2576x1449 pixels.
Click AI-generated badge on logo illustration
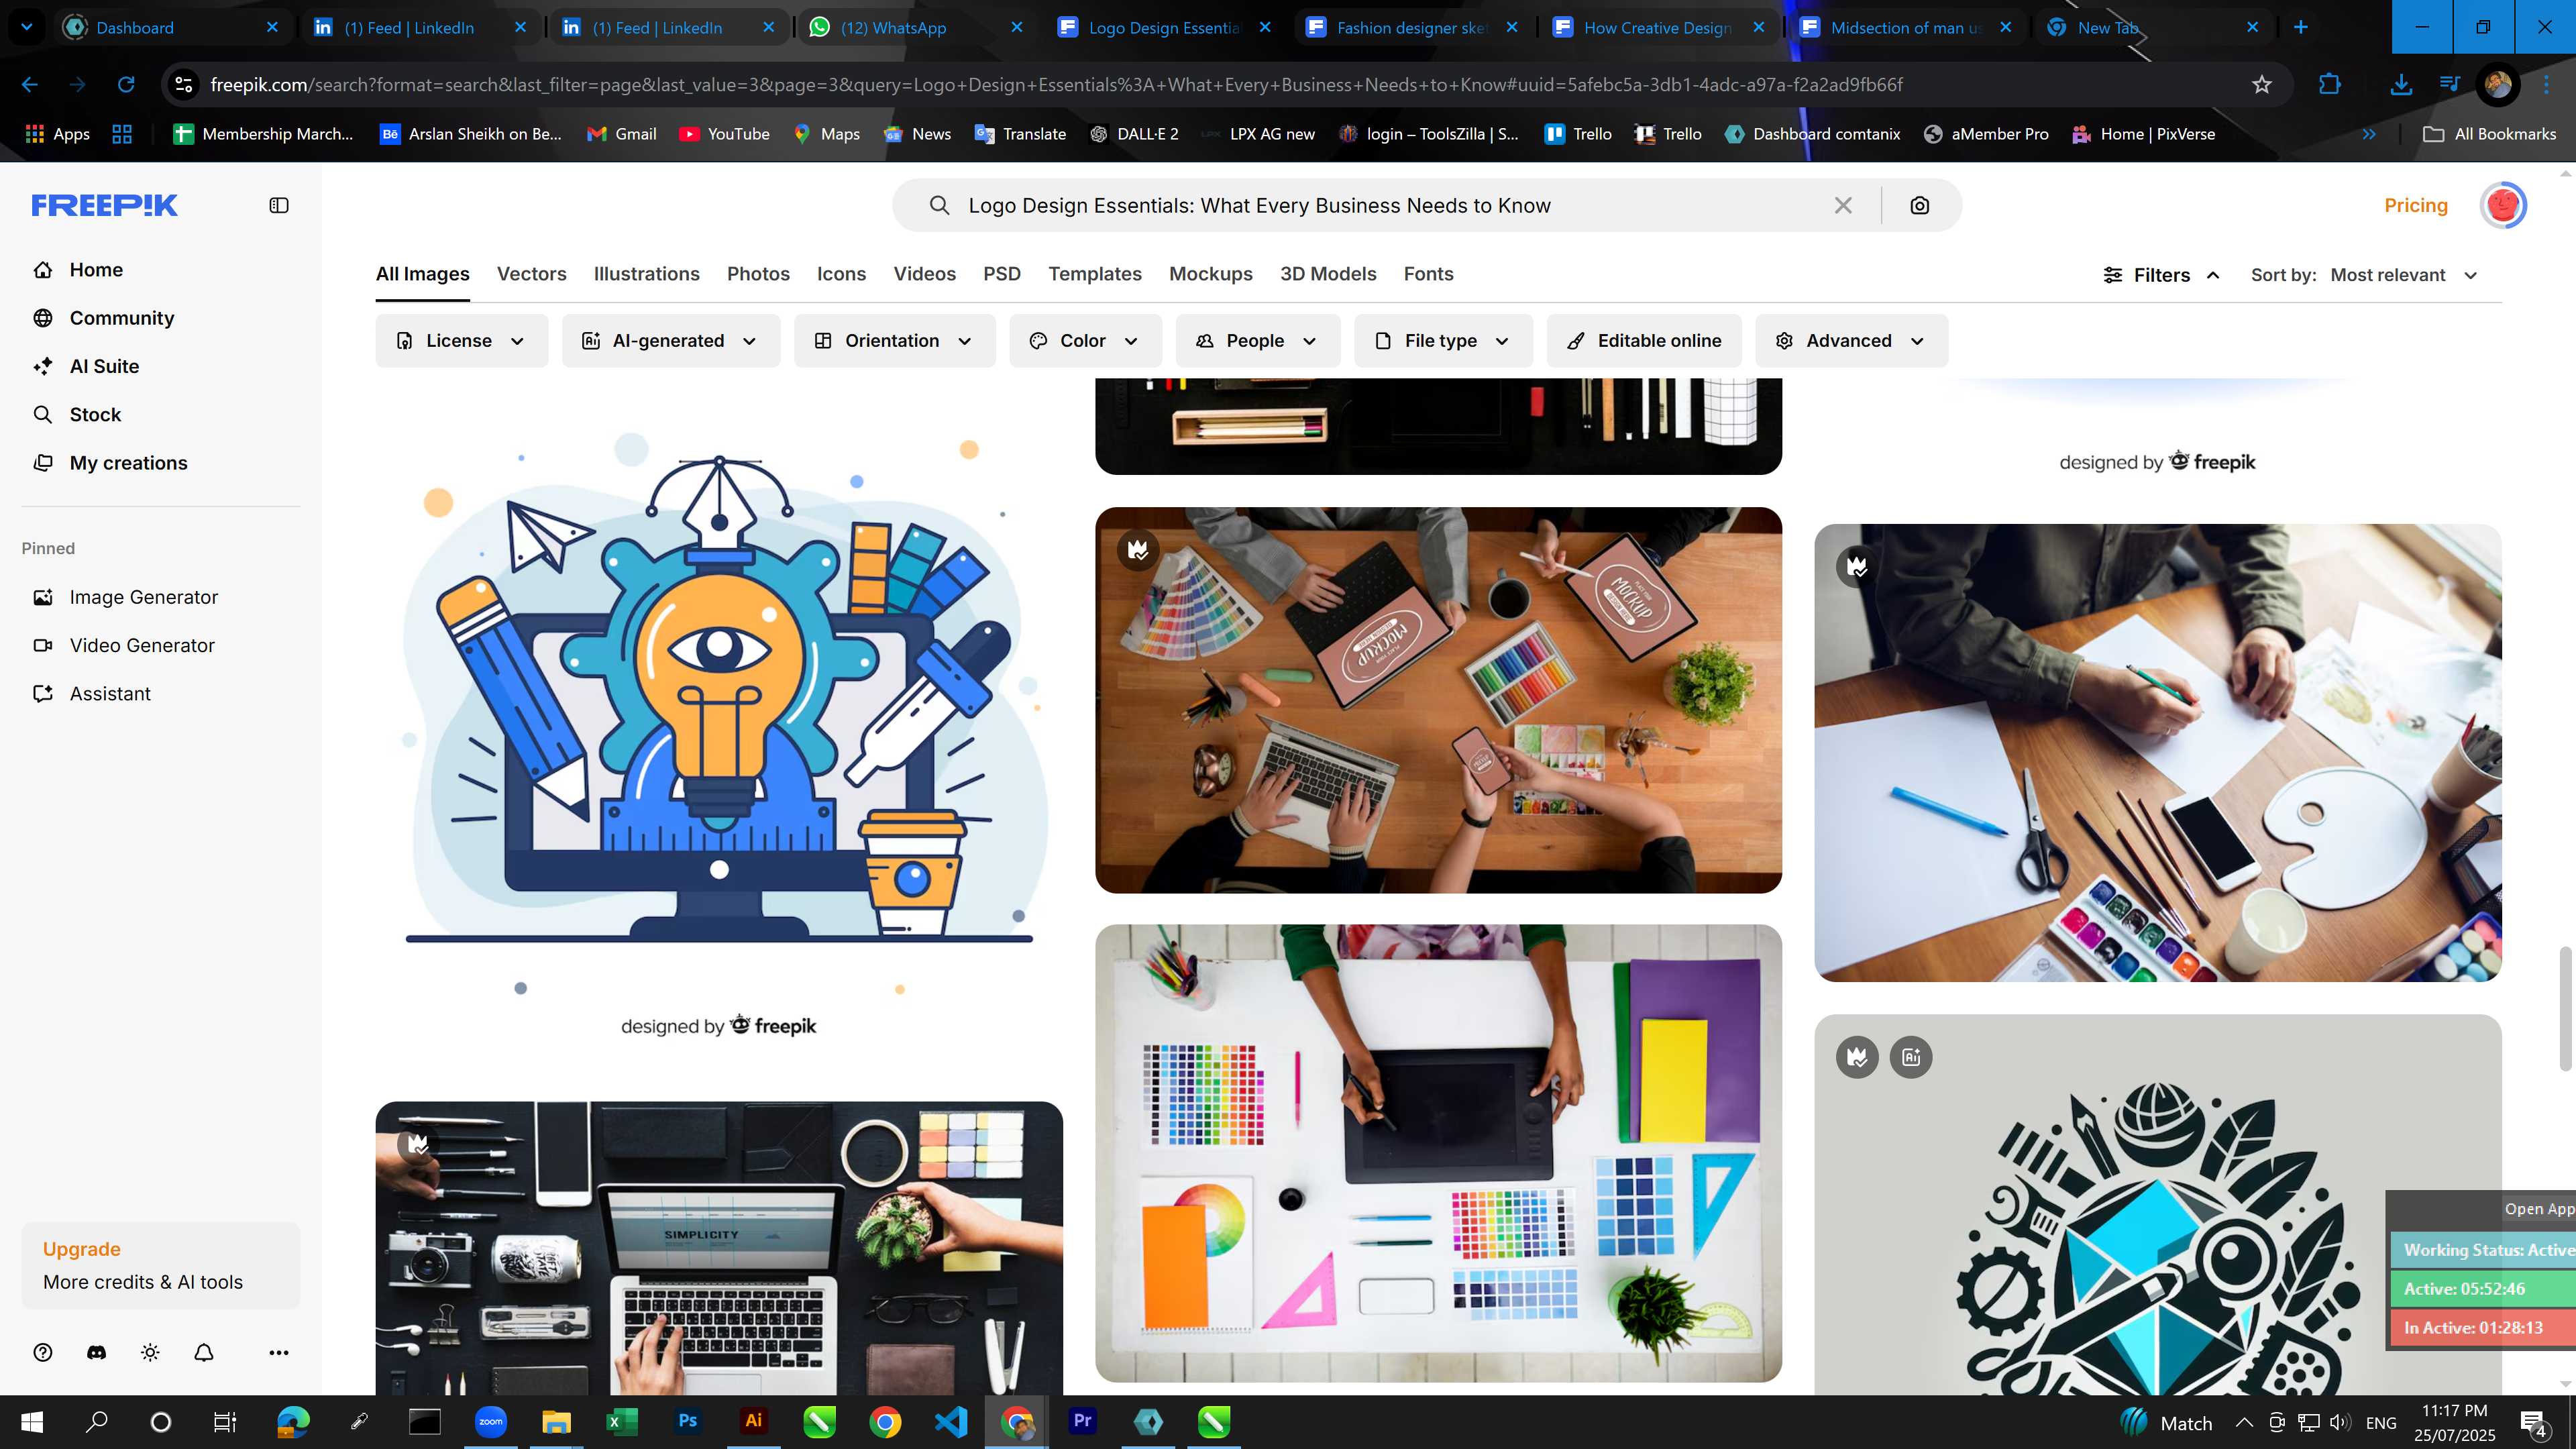click(x=1911, y=1057)
